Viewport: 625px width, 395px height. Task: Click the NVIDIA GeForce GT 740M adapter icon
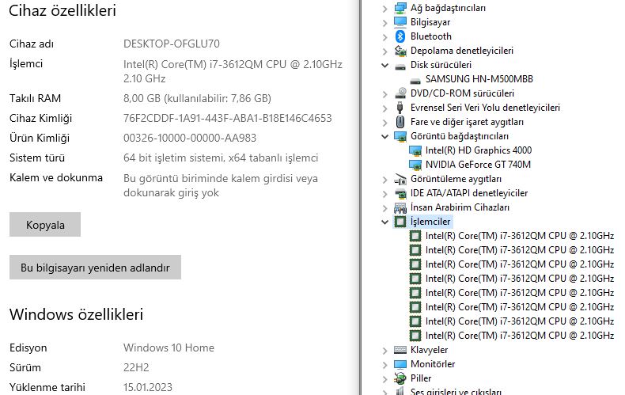[x=415, y=165]
